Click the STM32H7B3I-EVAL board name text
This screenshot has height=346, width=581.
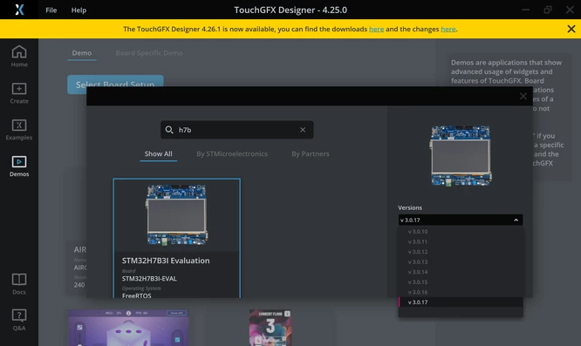click(x=149, y=279)
